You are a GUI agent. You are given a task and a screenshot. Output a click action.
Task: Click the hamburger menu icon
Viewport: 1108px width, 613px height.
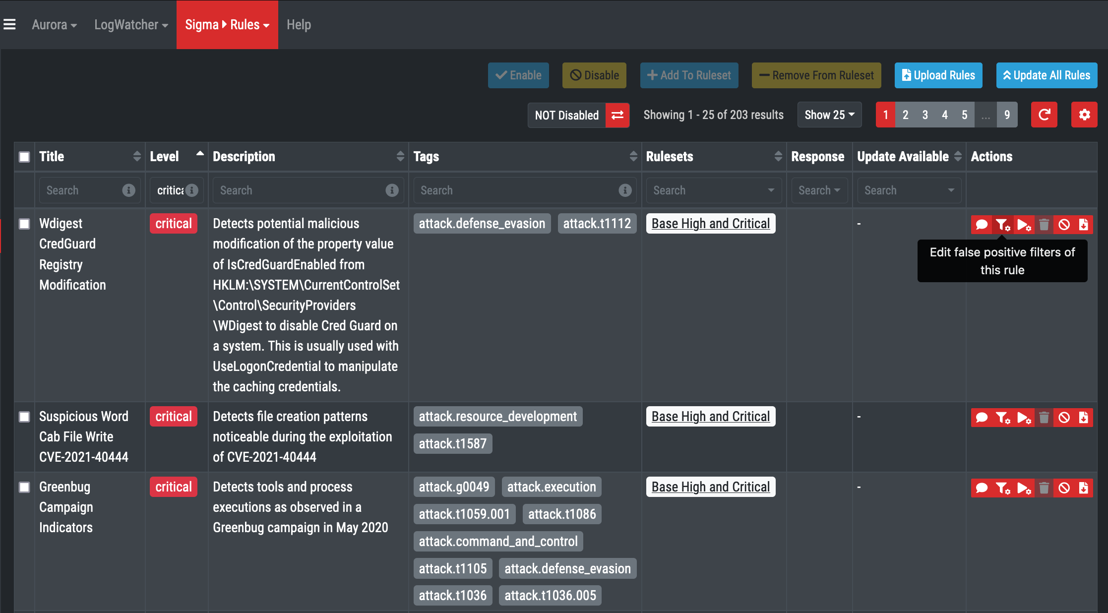coord(9,24)
